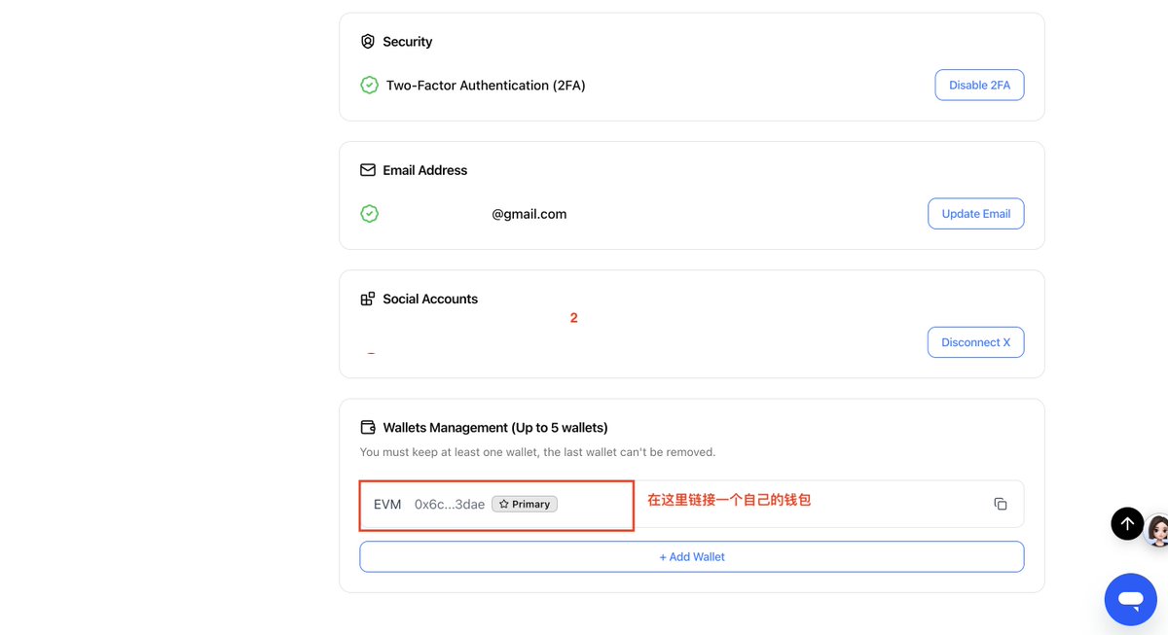Click the Email Address heading
The image size is (1168, 635).
coord(425,170)
